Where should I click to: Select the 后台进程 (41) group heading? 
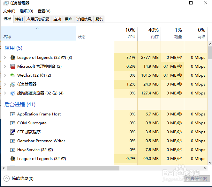point(20,105)
